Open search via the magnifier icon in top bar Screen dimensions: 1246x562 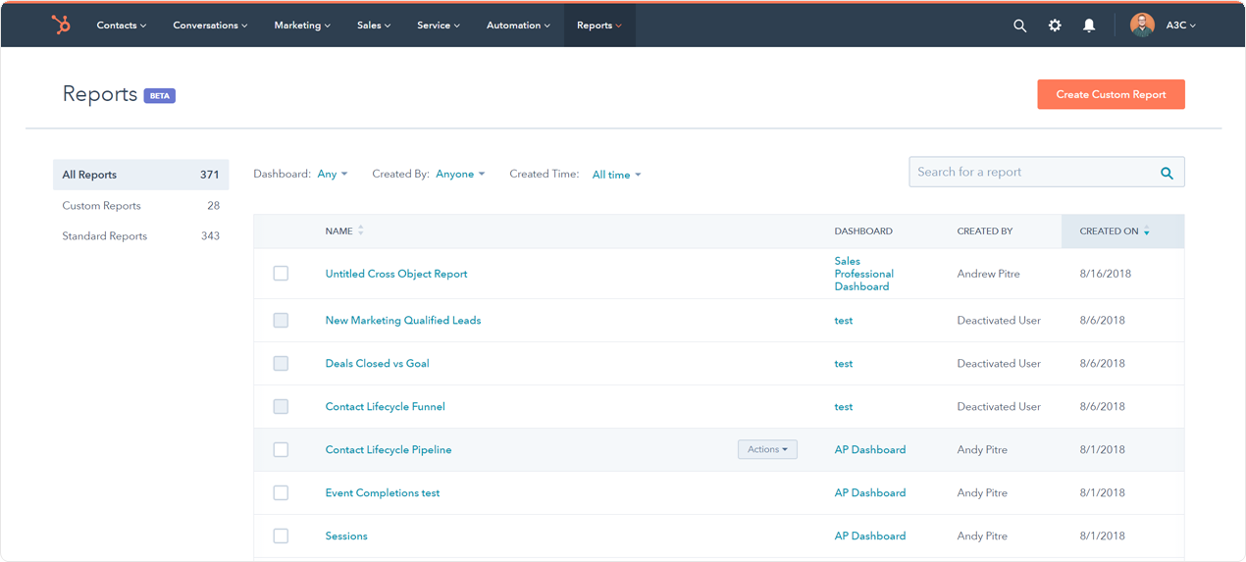[1020, 26]
